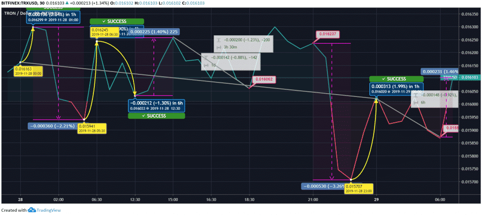Click the TradingView cloud logo icon
This screenshot has width=483, height=216.
(x=32, y=210)
